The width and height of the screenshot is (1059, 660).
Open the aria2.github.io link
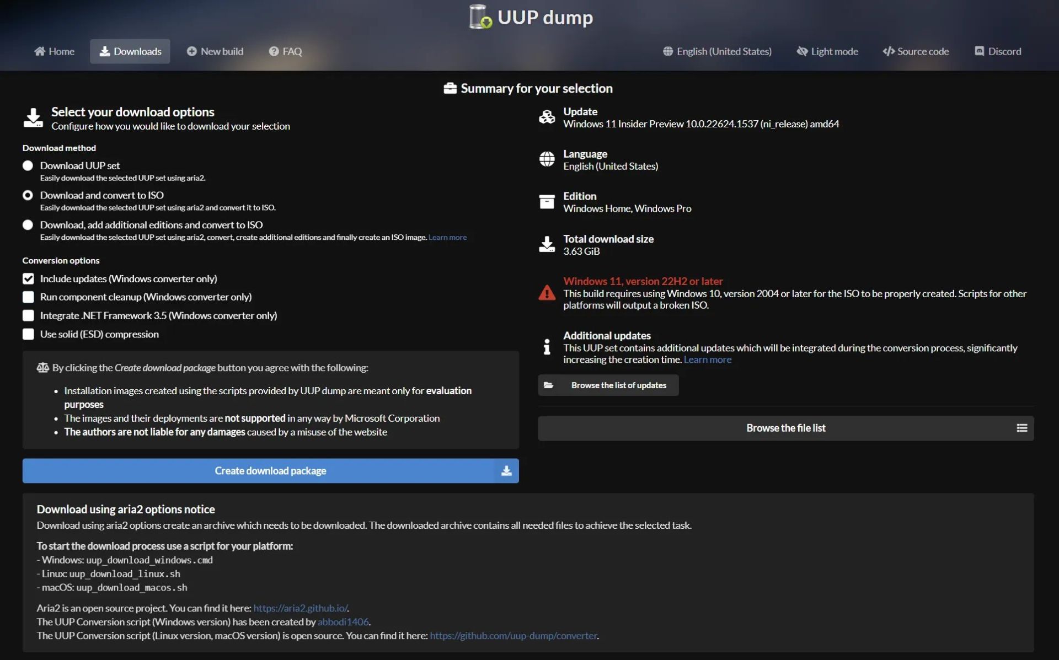pyautogui.click(x=300, y=608)
